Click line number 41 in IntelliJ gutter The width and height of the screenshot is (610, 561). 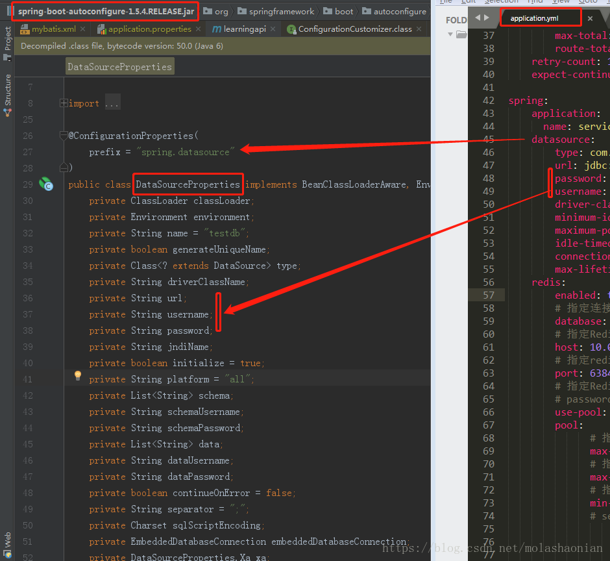[x=27, y=379]
